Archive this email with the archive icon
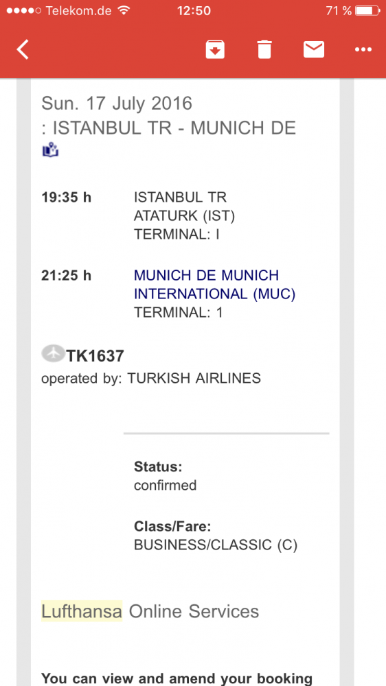The height and width of the screenshot is (686, 386). point(215,49)
